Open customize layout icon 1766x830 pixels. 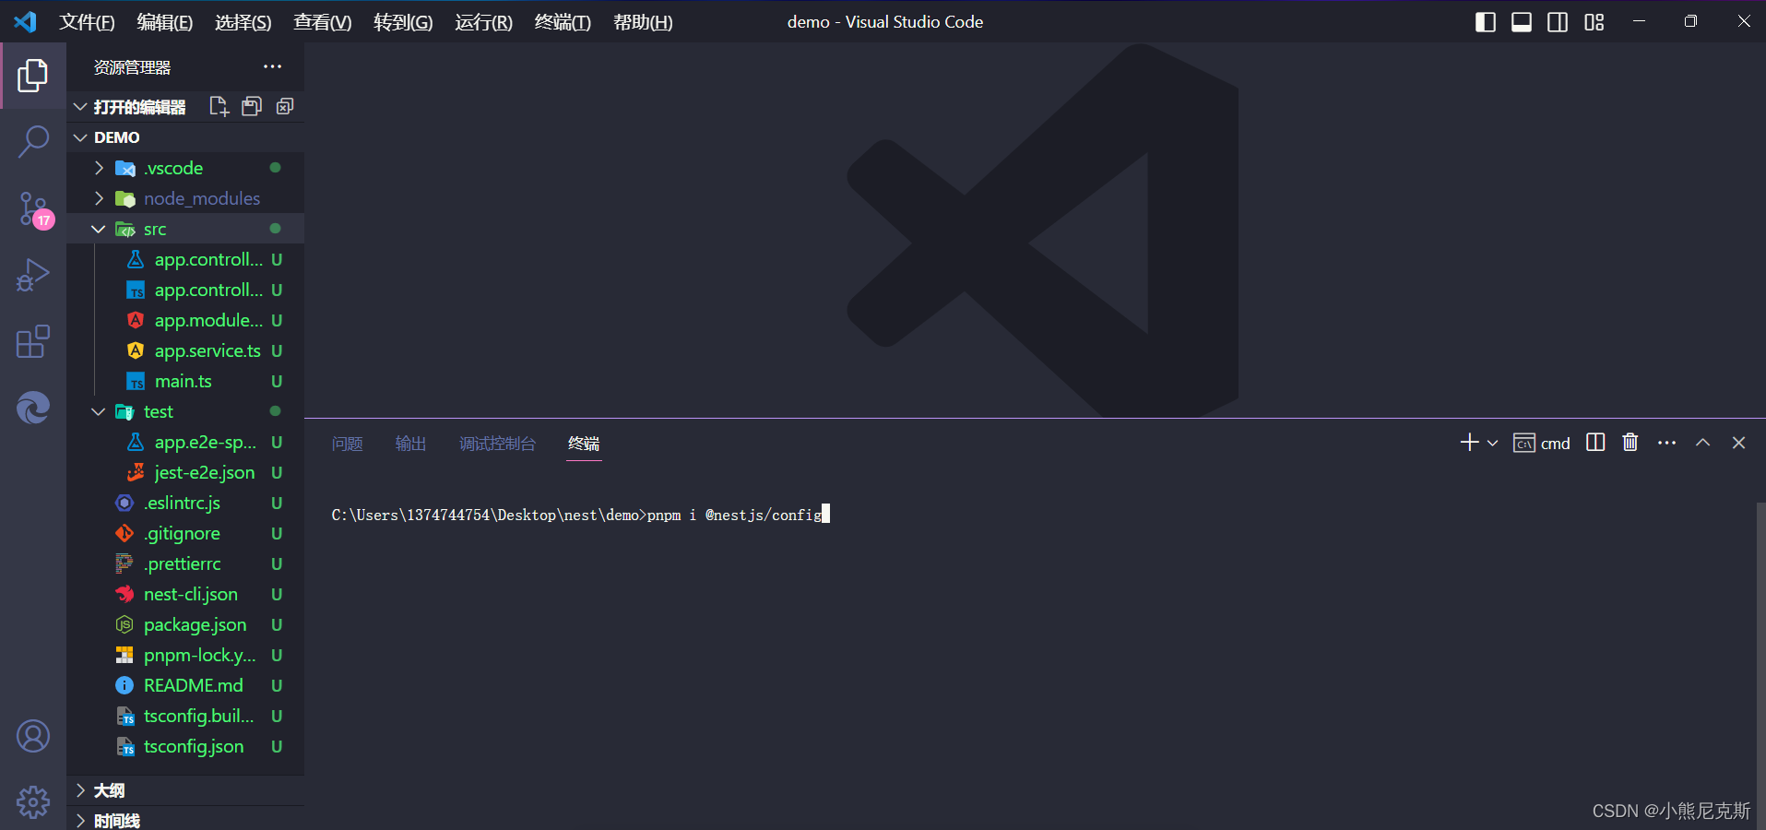1594,22
